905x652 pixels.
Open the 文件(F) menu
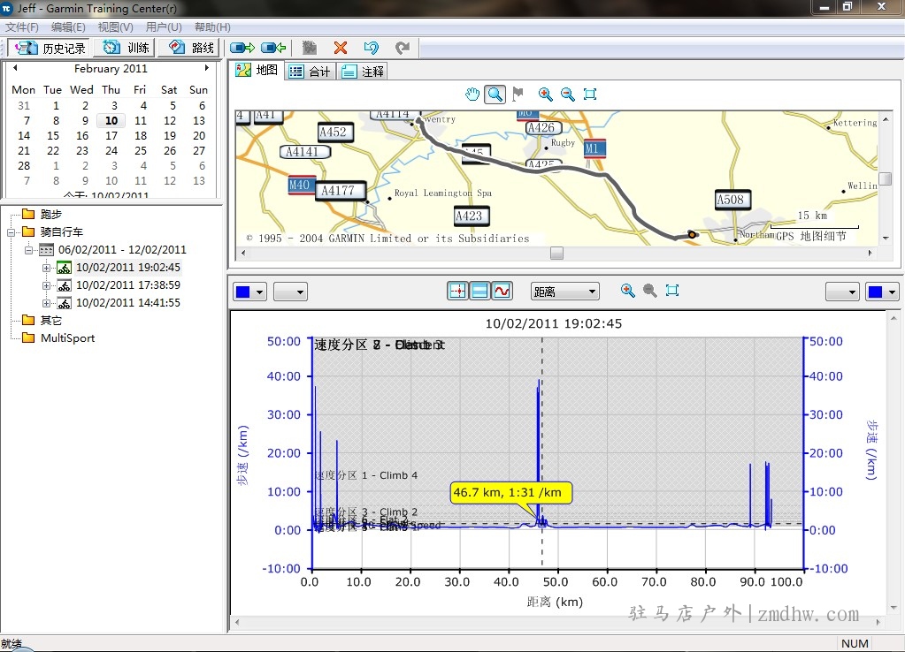(22, 27)
